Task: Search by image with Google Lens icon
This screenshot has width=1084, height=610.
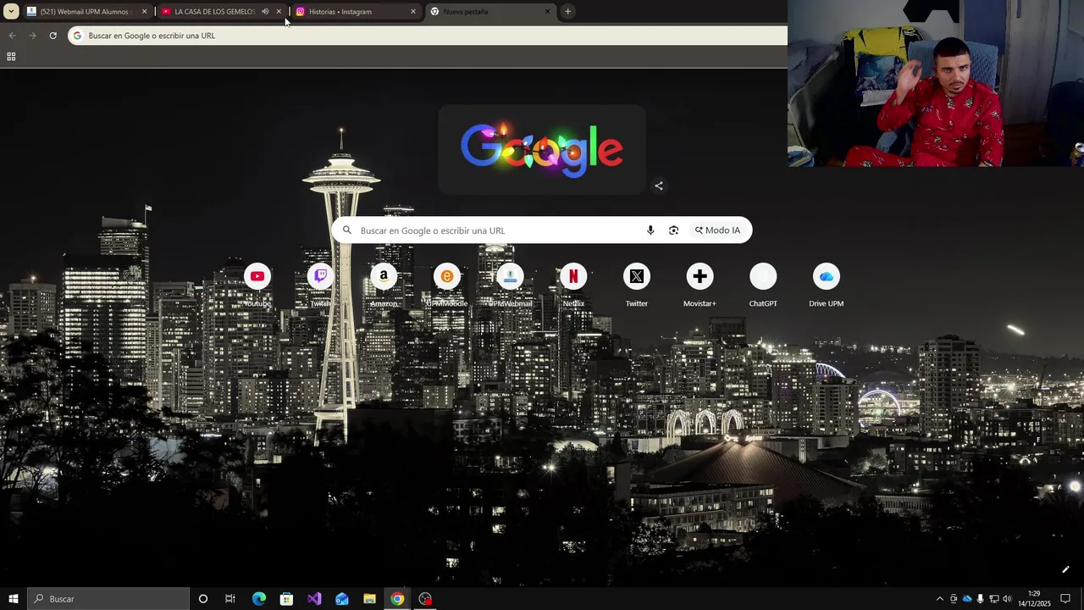Action: (x=674, y=230)
